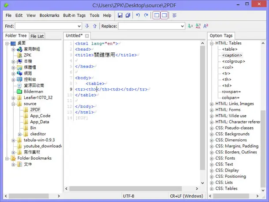Select the Bilderman folder icon item

[30, 91]
